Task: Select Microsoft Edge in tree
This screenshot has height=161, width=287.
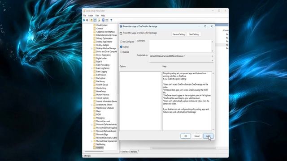Action: coord(102,135)
